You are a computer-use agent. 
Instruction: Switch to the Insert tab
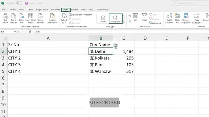tap(22, 9)
